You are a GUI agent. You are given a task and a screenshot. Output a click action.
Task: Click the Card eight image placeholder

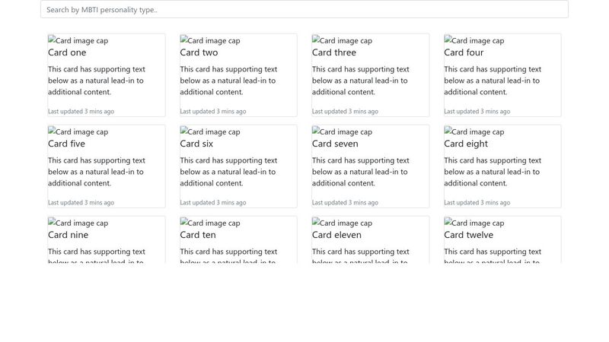474,132
